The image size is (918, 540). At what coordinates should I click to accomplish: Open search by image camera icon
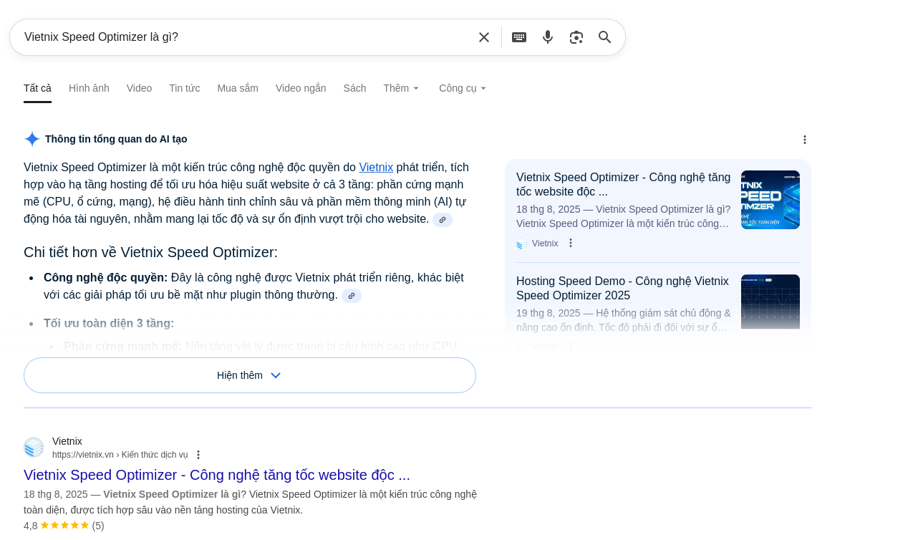[x=576, y=37]
